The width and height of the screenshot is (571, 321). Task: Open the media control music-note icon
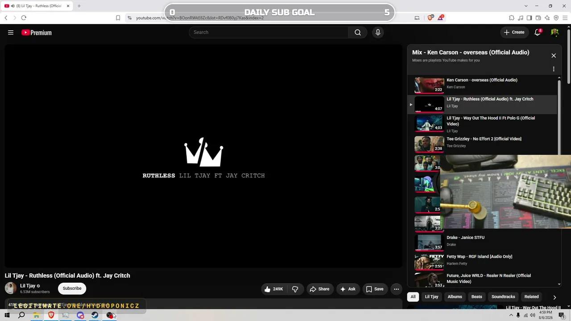(x=521, y=18)
